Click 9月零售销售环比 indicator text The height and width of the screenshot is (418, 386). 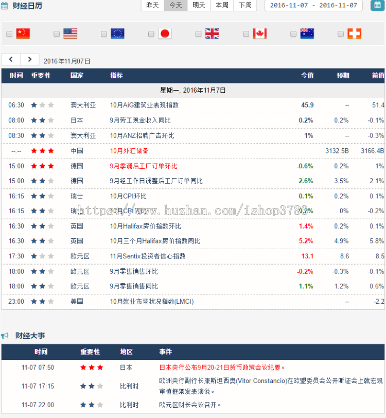(134, 272)
